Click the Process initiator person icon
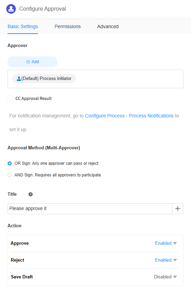191x288 pixels. (x=19, y=79)
